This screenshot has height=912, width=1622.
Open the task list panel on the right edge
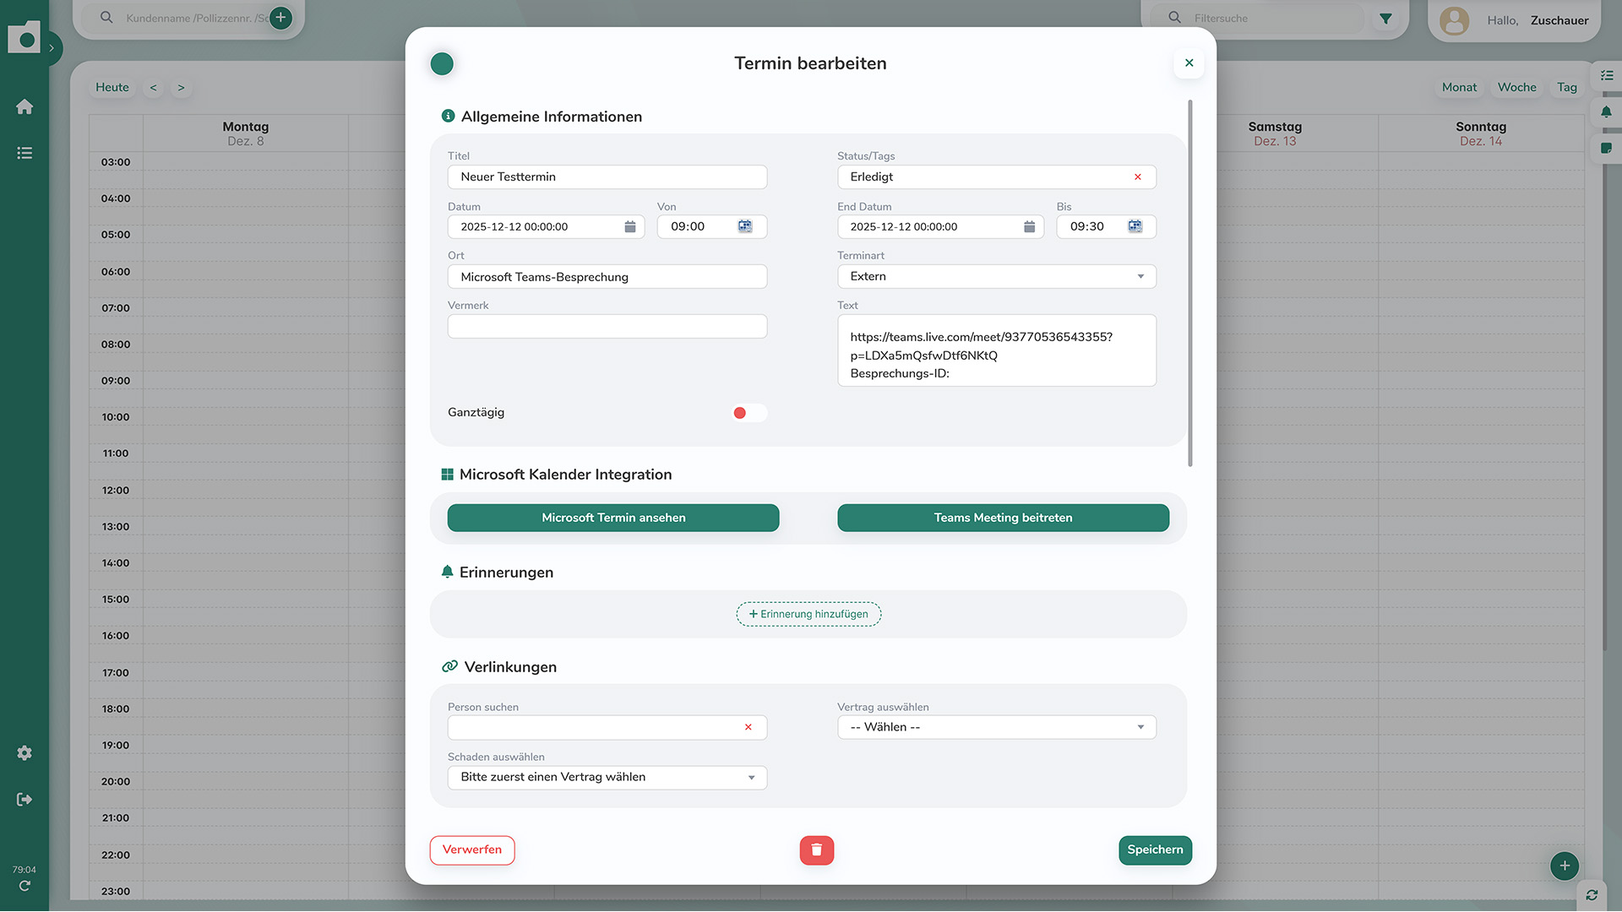[1608, 76]
